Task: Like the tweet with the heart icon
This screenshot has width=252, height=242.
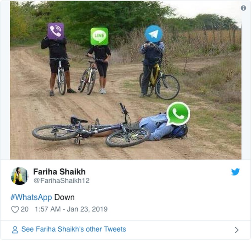Action: 15,209
